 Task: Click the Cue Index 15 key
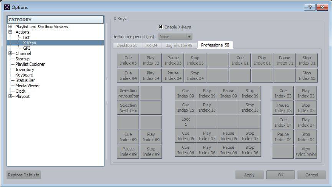(x=186, y=108)
